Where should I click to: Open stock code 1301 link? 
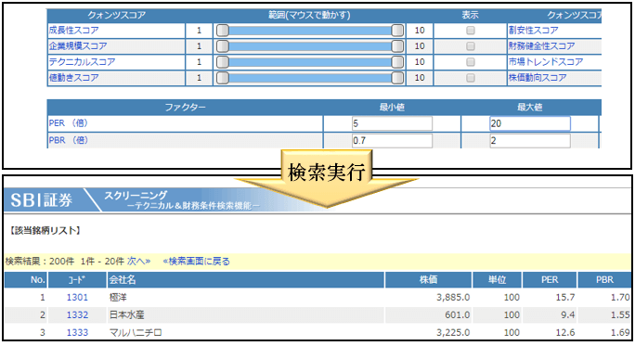point(77,298)
